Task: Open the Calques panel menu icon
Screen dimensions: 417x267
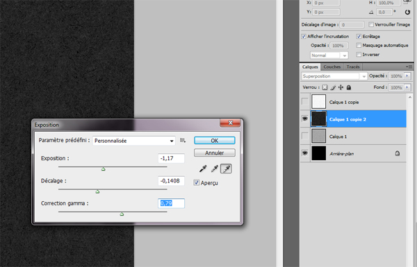Action: (409, 67)
